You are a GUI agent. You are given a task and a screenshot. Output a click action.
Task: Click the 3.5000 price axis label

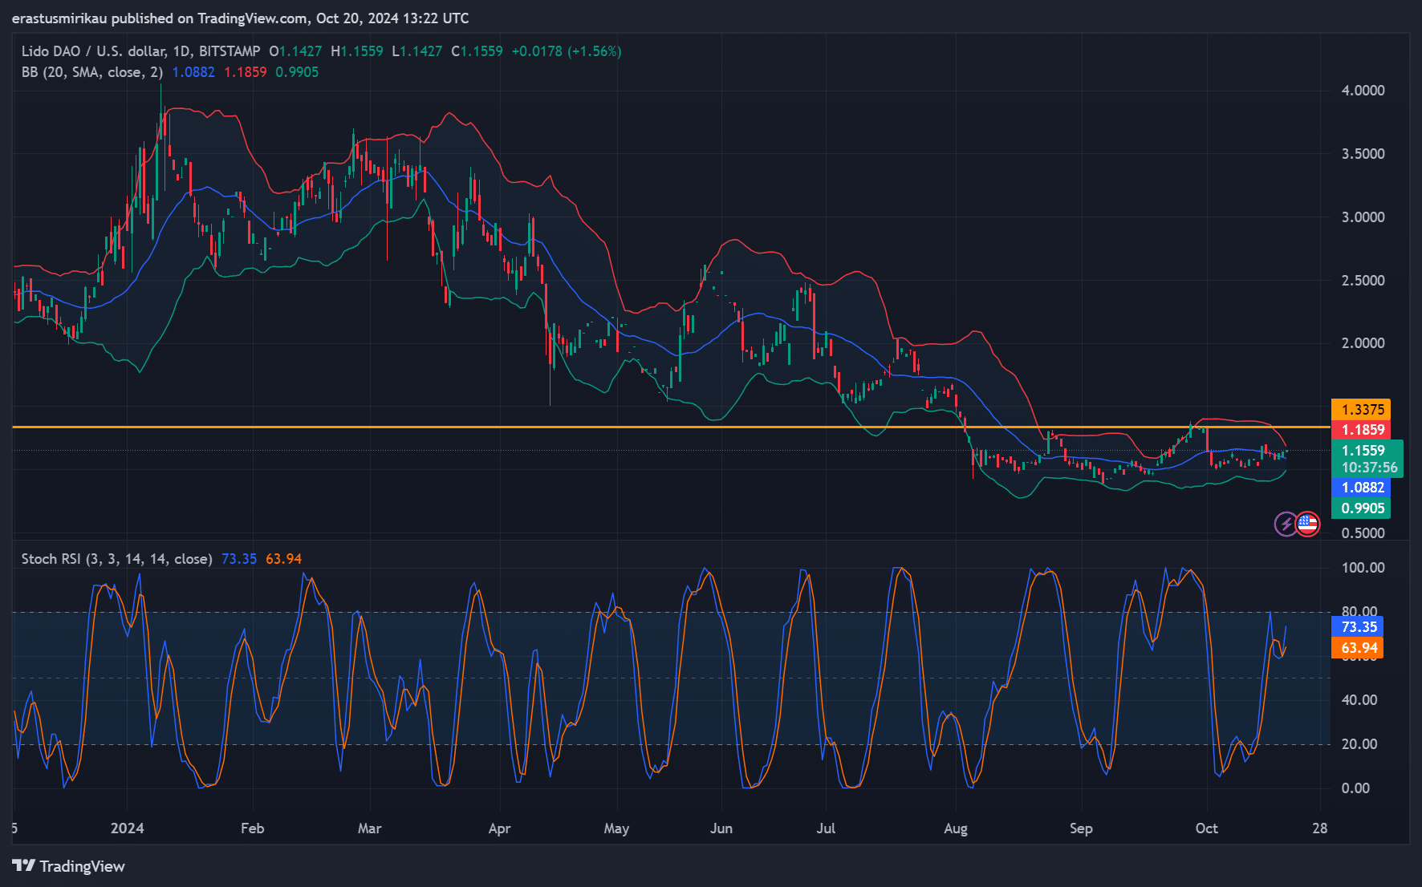pyautogui.click(x=1363, y=154)
